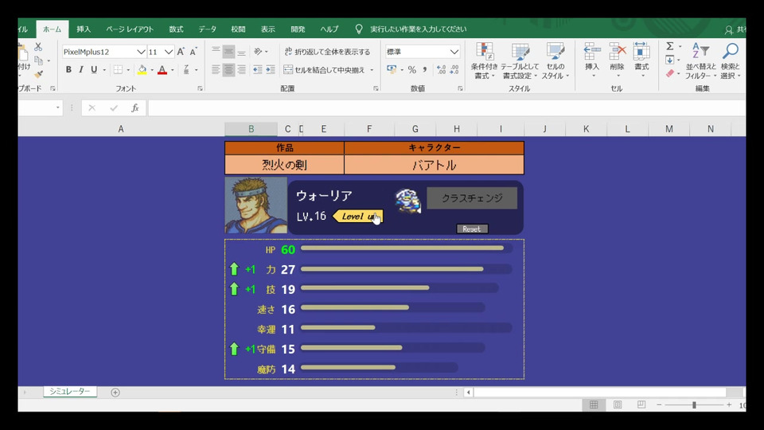Screen dimensions: 764x430
Task: Increase font size with the A button
Action: pos(181,52)
